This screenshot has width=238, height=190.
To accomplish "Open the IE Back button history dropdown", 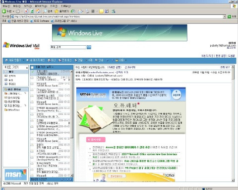I will [13, 11].
